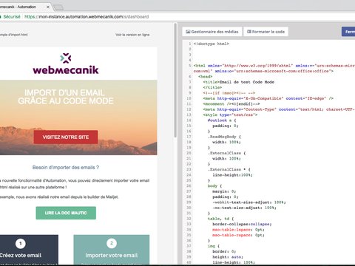
Task: Click the Besoin d'importer des emails heading
Action: [x=66, y=168]
